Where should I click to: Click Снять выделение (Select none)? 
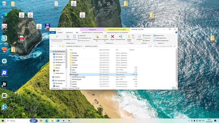point(160,38)
